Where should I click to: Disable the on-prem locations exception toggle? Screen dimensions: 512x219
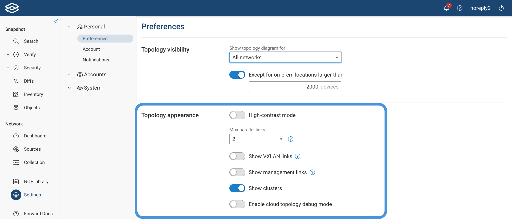coord(237,75)
